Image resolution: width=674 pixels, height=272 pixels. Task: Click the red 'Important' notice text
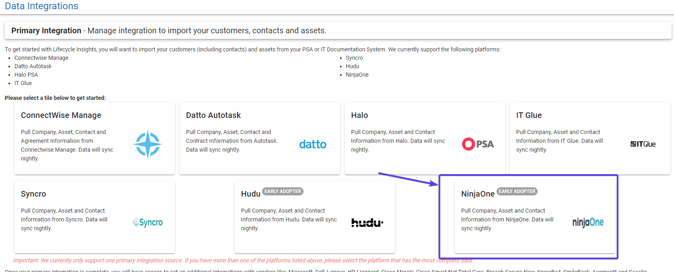[243, 260]
